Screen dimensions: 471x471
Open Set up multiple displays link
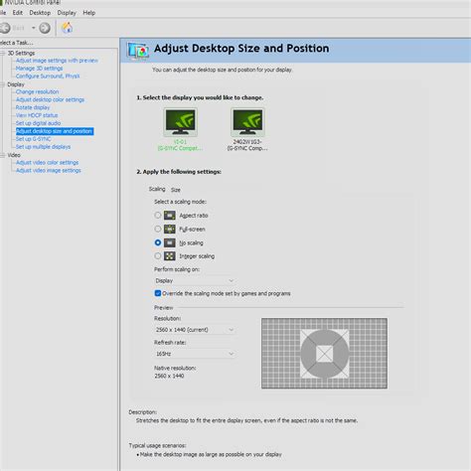[x=43, y=147]
